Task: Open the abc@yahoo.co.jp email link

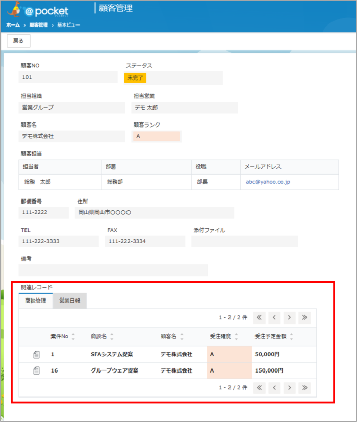Action: tap(268, 182)
